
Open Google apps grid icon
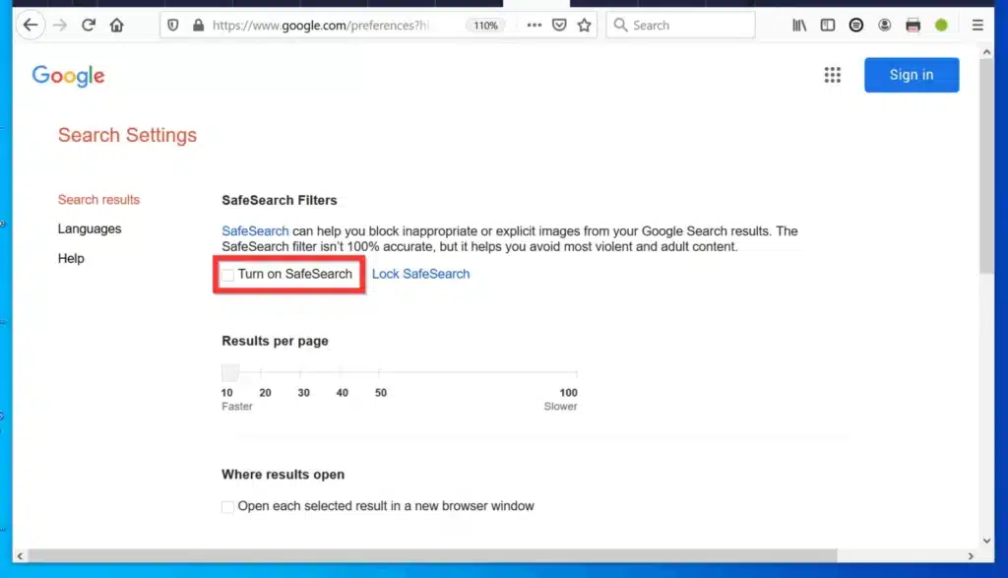coord(833,75)
